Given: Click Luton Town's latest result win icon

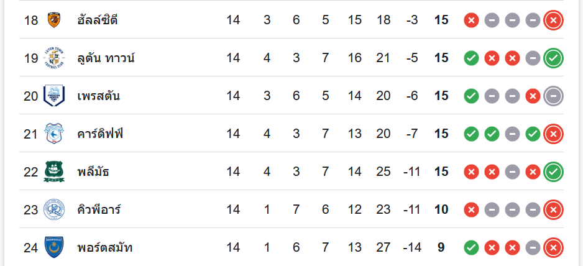Looking at the screenshot, I should pyautogui.click(x=553, y=58).
